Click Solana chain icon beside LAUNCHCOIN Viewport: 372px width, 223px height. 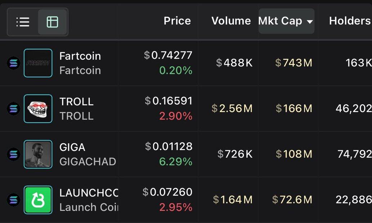click(14, 200)
